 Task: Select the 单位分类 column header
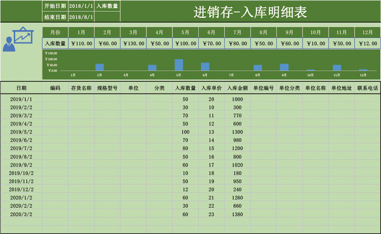pyautogui.click(x=289, y=88)
